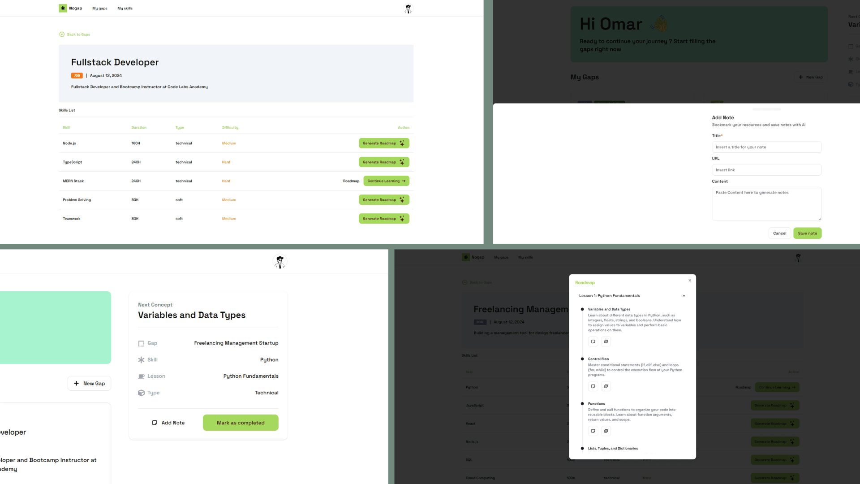
Task: Click the Nogap logo icon
Action: click(63, 8)
